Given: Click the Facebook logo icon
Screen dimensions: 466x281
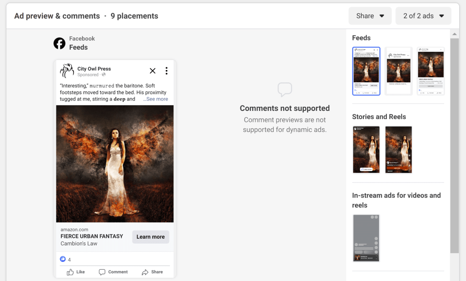Looking at the screenshot, I should click(x=59, y=43).
